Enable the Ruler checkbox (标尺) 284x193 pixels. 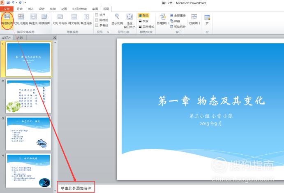tap(97, 15)
